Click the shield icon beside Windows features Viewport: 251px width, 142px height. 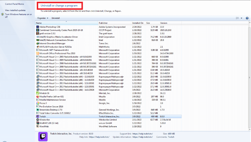(2, 14)
